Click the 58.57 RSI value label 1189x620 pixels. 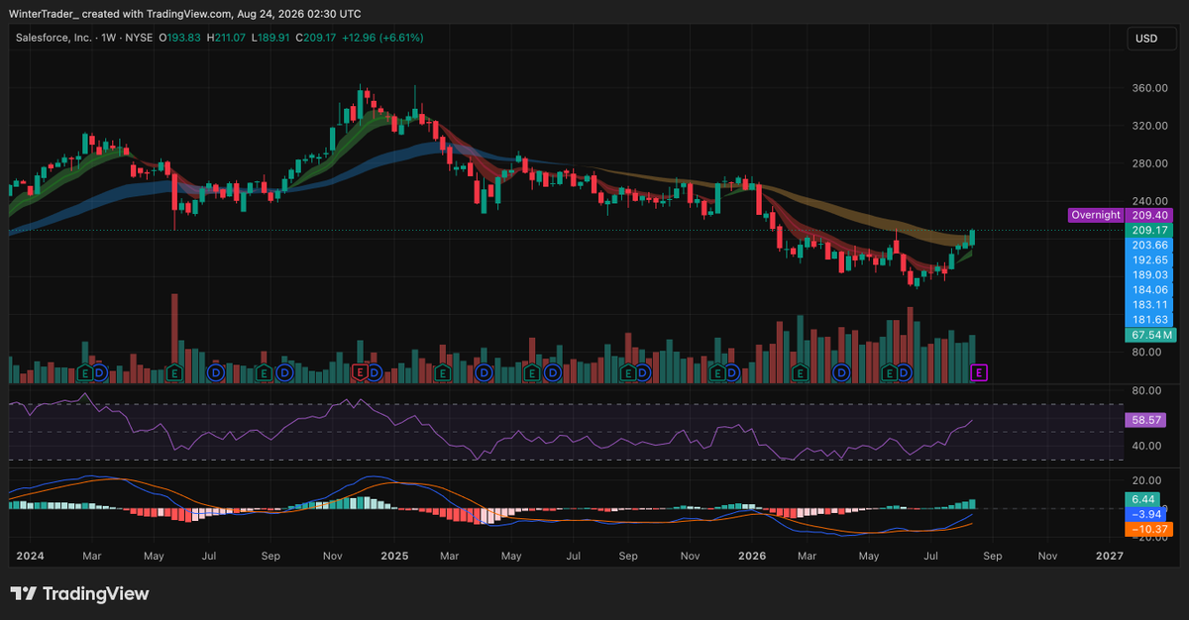point(1145,420)
